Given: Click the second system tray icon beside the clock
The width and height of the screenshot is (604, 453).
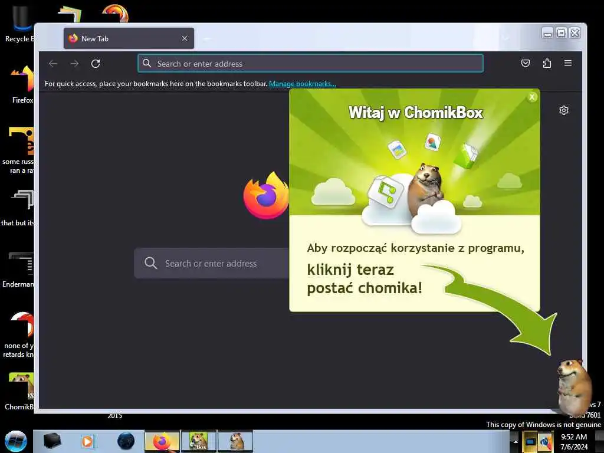Looking at the screenshot, I should [545, 442].
